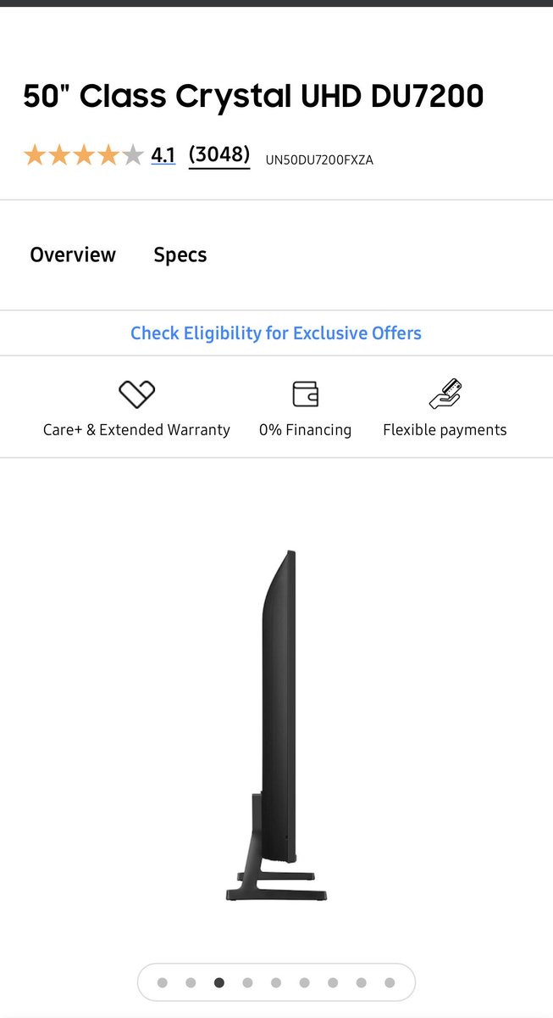Click the star rating icons
Image resolution: width=553 pixels, height=1018 pixels.
(83, 155)
